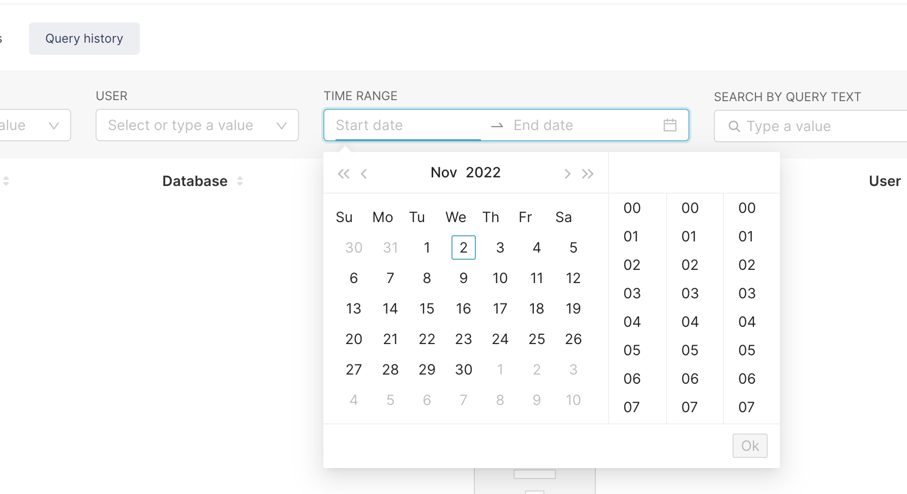Click the sort icon in the leftmost column header
The height and width of the screenshot is (494, 907).
7,180
